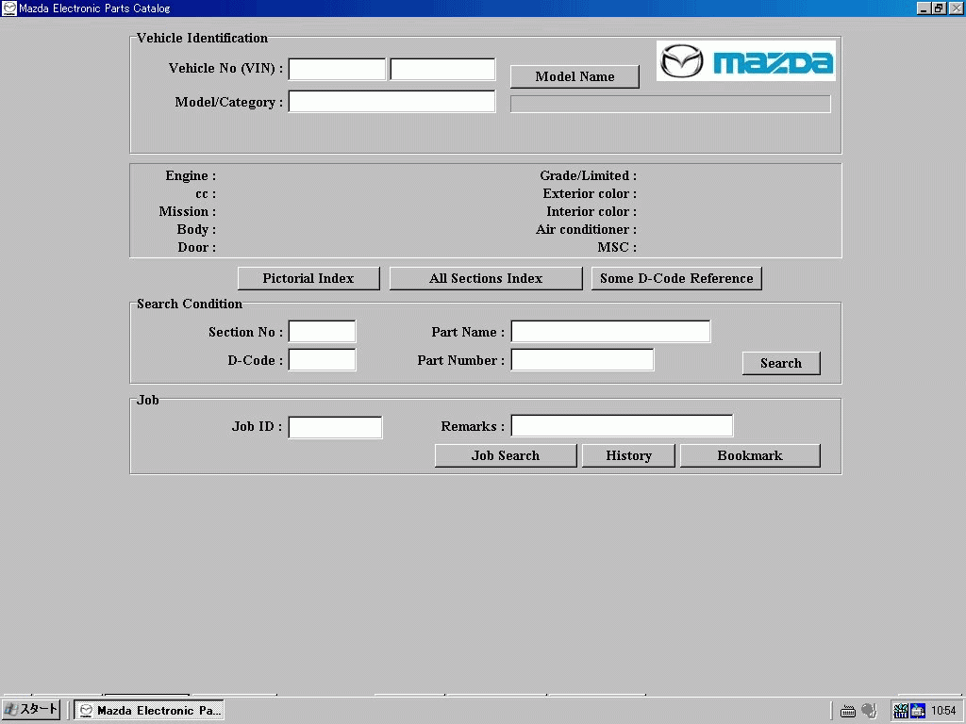This screenshot has width=966, height=724.
Task: Click the blue printer-like tray icon
Action: point(918,711)
